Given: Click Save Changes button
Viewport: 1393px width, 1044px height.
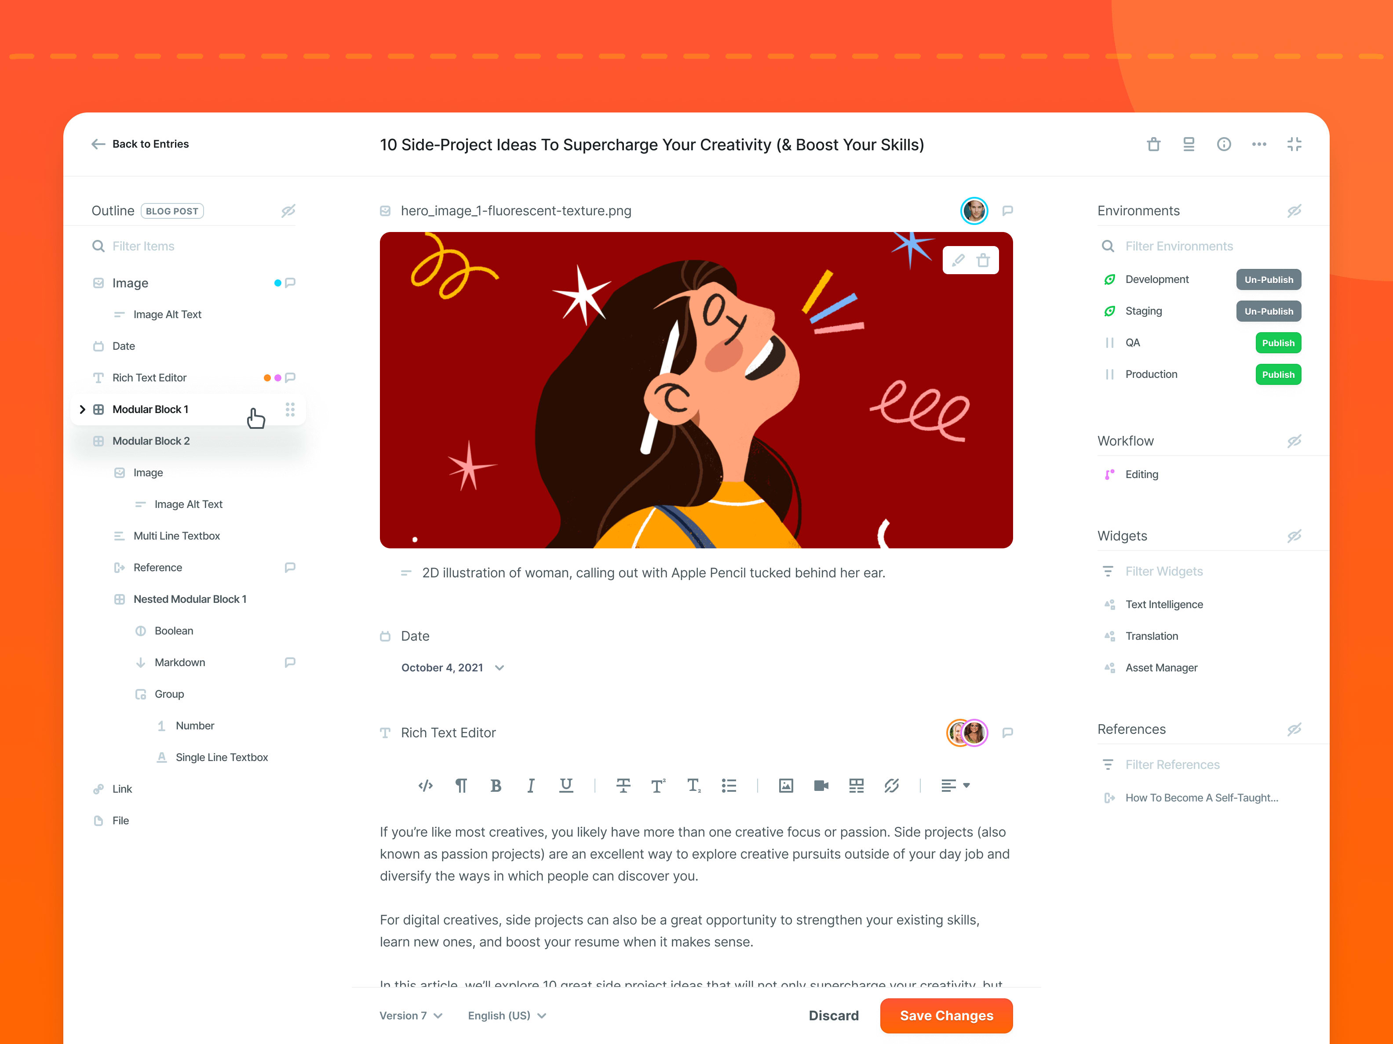Looking at the screenshot, I should click(945, 1015).
